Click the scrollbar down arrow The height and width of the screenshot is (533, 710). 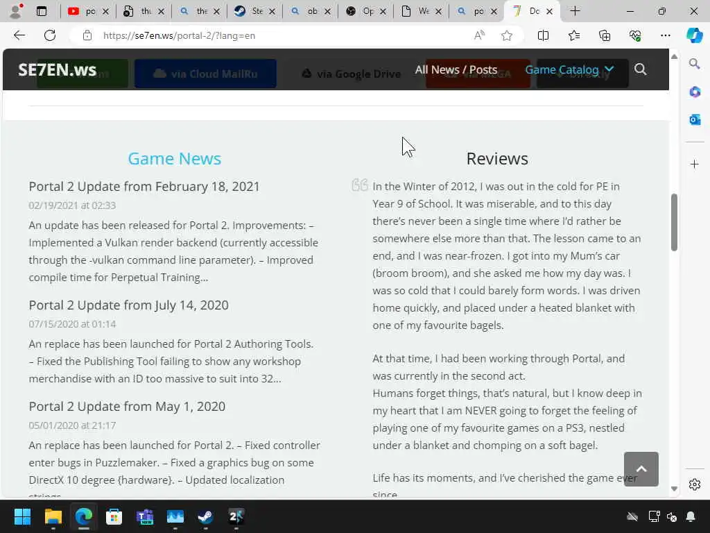(674, 489)
